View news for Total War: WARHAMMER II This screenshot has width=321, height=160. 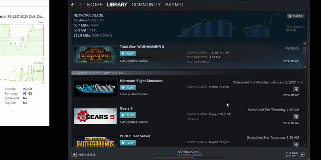(x=291, y=61)
